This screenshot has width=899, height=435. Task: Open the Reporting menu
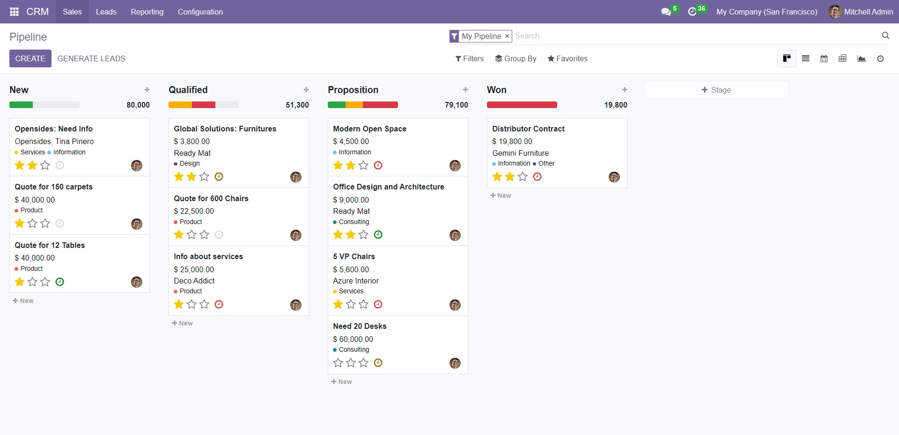147,12
